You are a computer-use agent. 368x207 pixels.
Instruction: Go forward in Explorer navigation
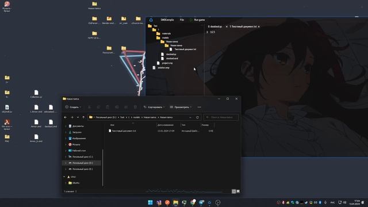(72, 117)
